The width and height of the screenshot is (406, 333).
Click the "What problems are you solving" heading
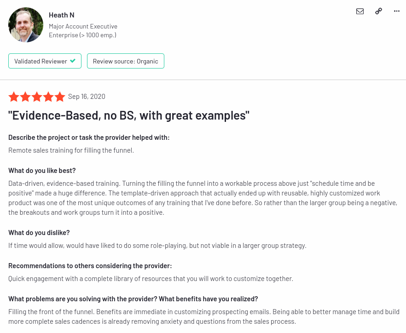(x=133, y=299)
